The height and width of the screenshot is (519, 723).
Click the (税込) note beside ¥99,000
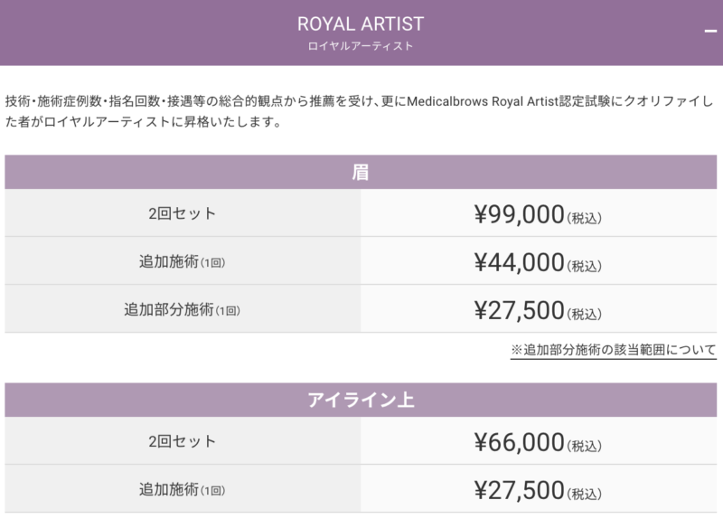point(584,218)
